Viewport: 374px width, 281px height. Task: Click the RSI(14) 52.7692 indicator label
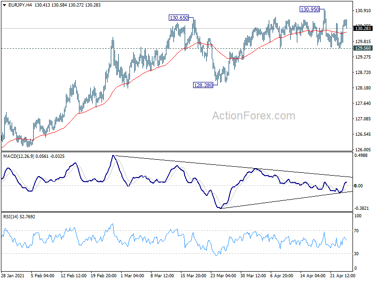19,217
